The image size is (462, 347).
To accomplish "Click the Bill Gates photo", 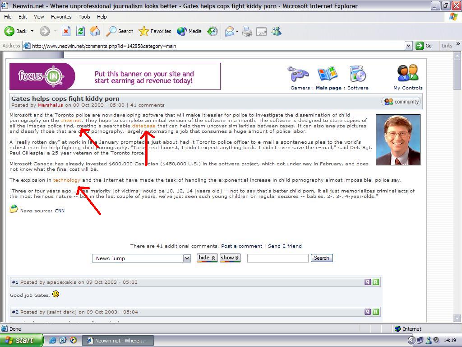I will coord(398,140).
